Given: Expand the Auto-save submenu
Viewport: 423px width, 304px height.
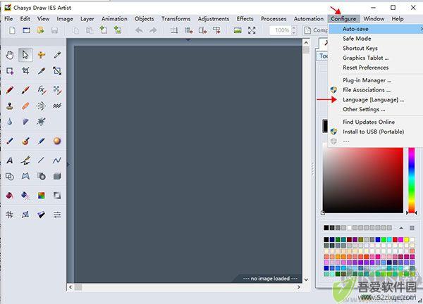Looking at the screenshot, I should pyautogui.click(x=376, y=29).
